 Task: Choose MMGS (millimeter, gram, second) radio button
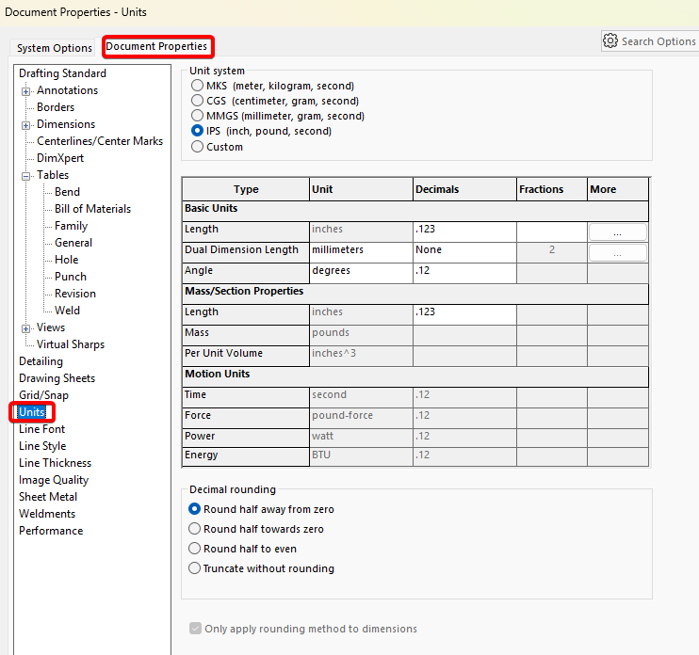pos(197,116)
